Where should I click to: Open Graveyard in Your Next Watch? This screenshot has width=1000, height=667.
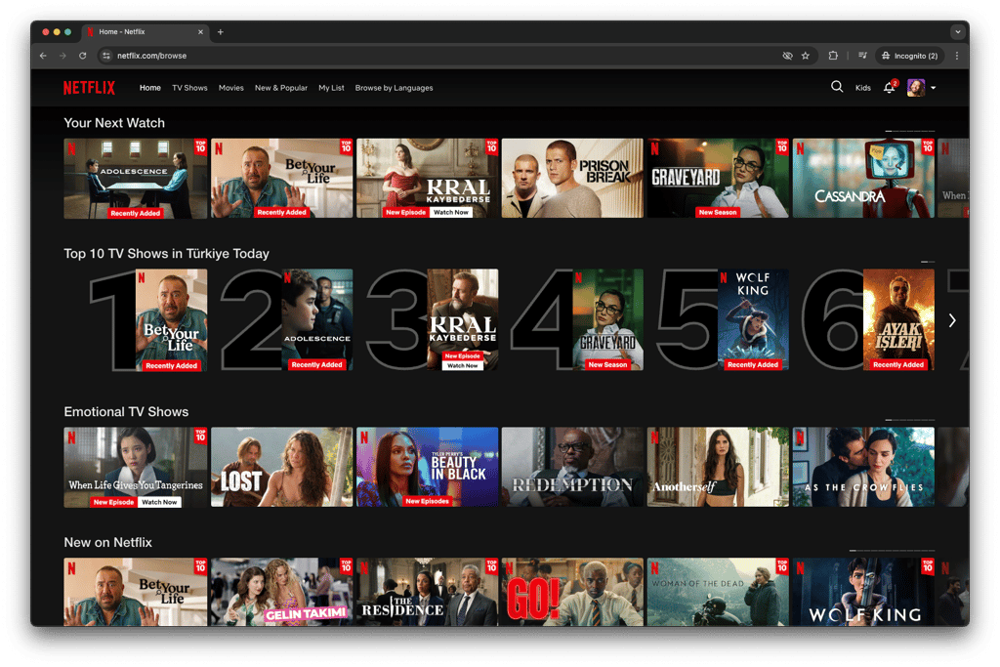718,179
